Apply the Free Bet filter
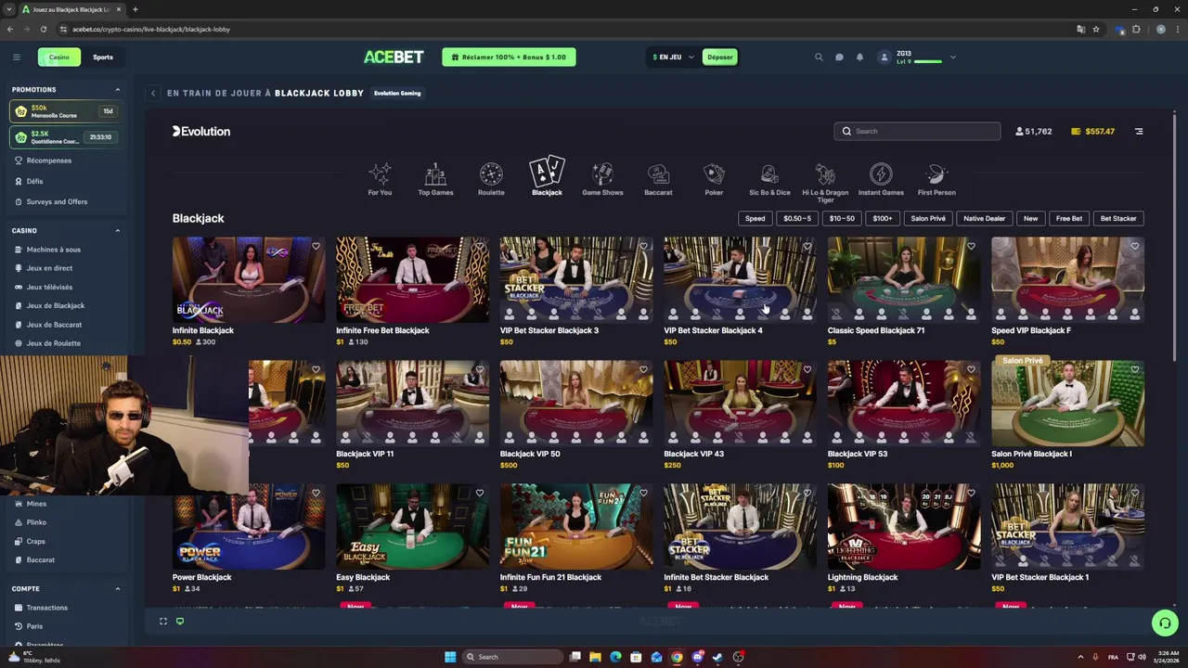This screenshot has width=1188, height=668. coord(1069,218)
